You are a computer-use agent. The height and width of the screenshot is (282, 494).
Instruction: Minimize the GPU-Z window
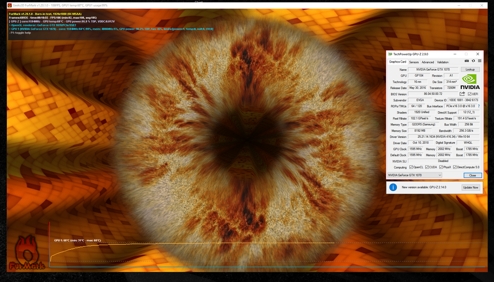[x=454, y=54]
